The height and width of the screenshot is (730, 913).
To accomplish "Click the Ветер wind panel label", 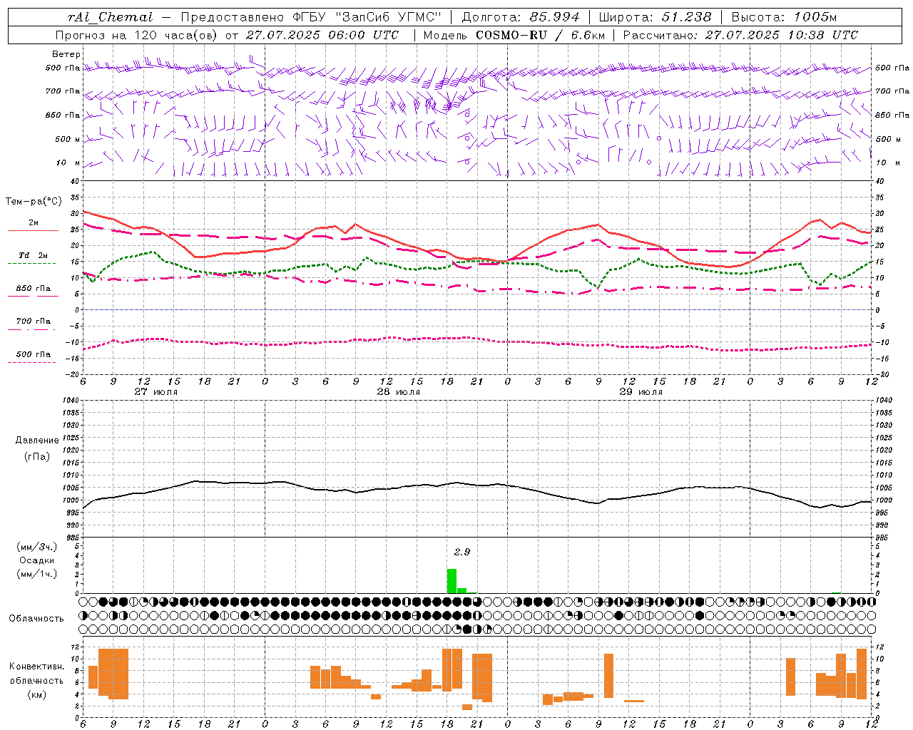I will click(x=66, y=54).
